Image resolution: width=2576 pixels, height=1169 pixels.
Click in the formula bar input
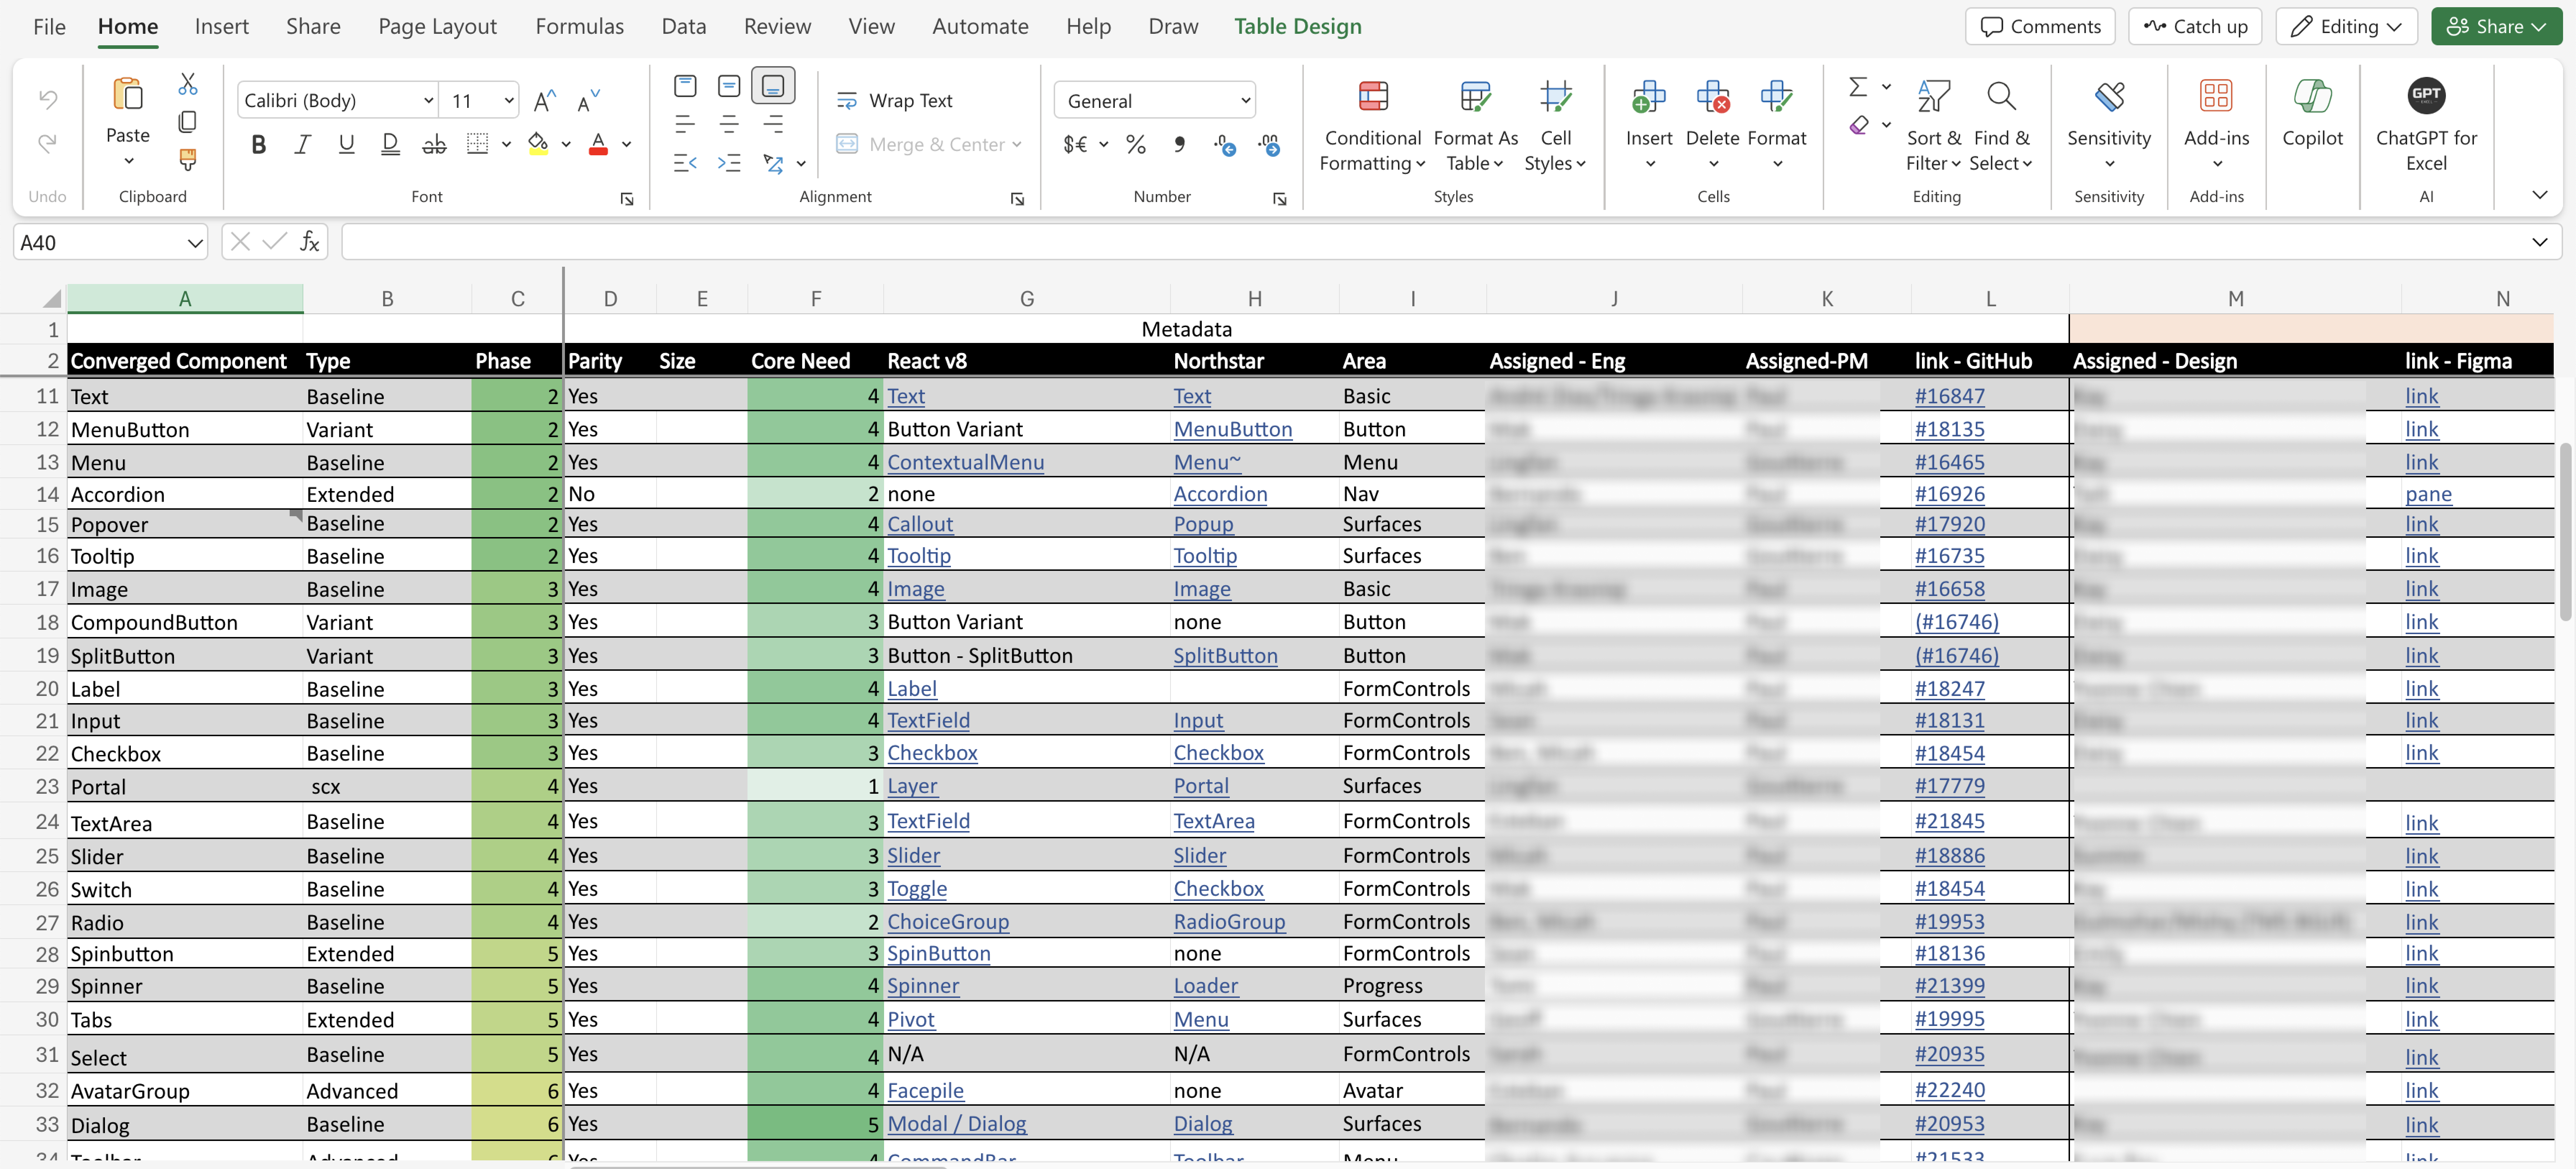coord(1430,242)
